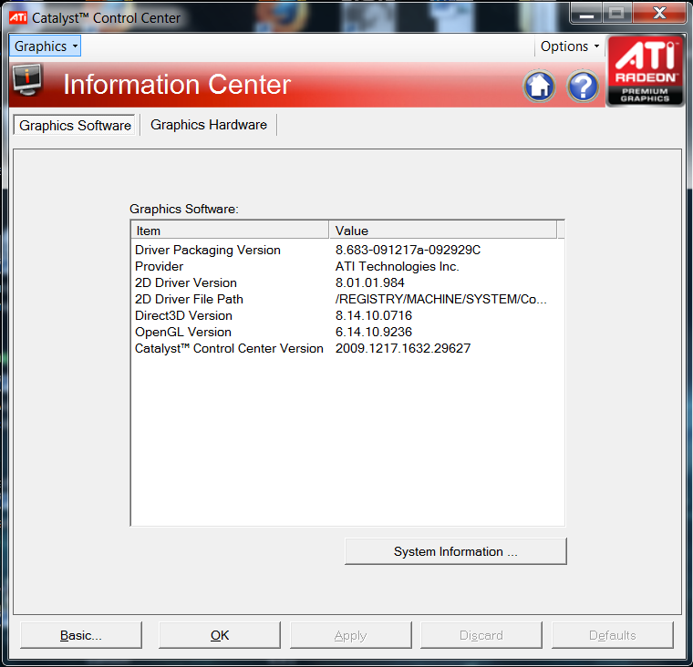Click value 8.683-091217a-092929C
Screen dimensions: 693x667
408,250
